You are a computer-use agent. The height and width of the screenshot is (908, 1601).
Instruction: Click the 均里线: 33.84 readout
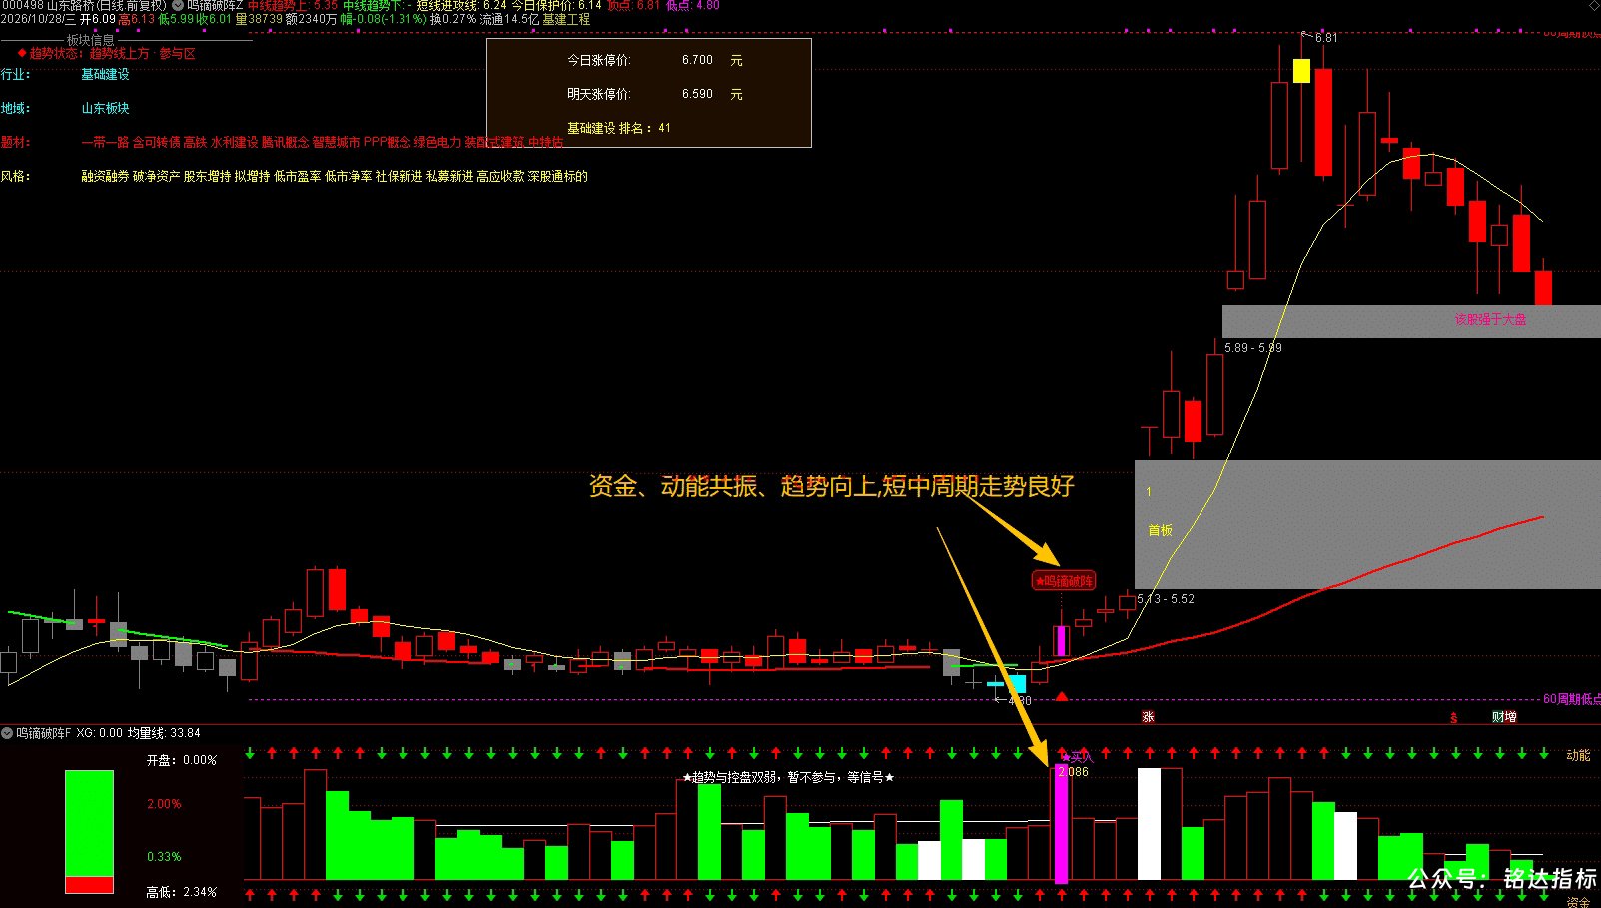click(164, 733)
